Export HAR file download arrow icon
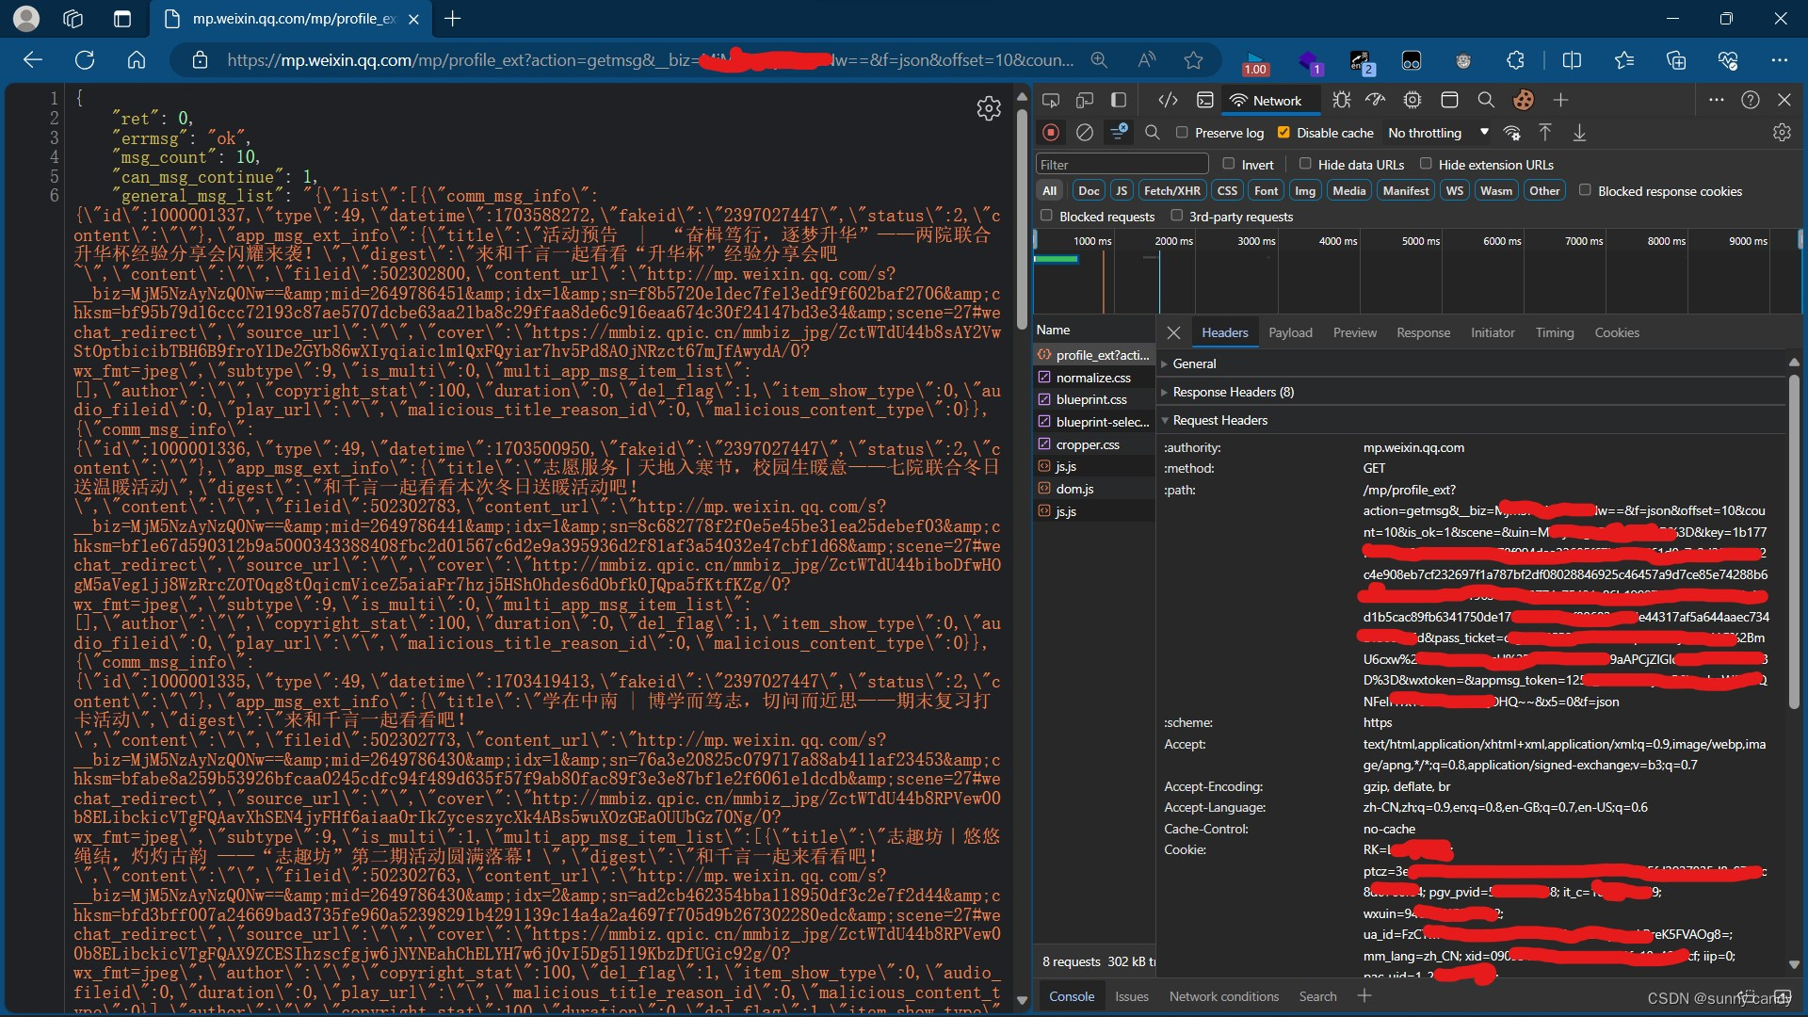The height and width of the screenshot is (1017, 1808). 1579,133
